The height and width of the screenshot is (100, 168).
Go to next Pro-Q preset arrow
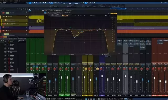pos(101,15)
